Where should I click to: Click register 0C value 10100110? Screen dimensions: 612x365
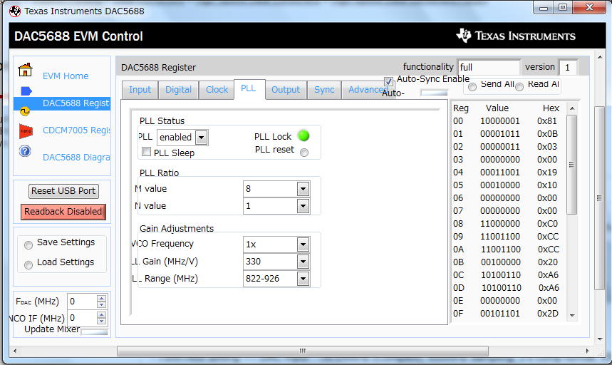[501, 275]
